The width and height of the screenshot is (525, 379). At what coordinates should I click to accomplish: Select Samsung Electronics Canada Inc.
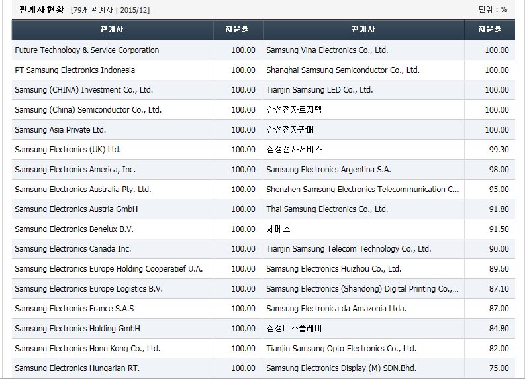(73, 249)
